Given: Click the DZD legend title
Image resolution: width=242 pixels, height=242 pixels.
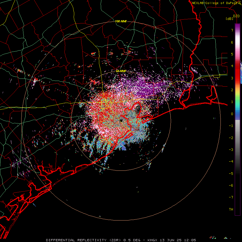Looking at the screenshot, I should 236,16.
